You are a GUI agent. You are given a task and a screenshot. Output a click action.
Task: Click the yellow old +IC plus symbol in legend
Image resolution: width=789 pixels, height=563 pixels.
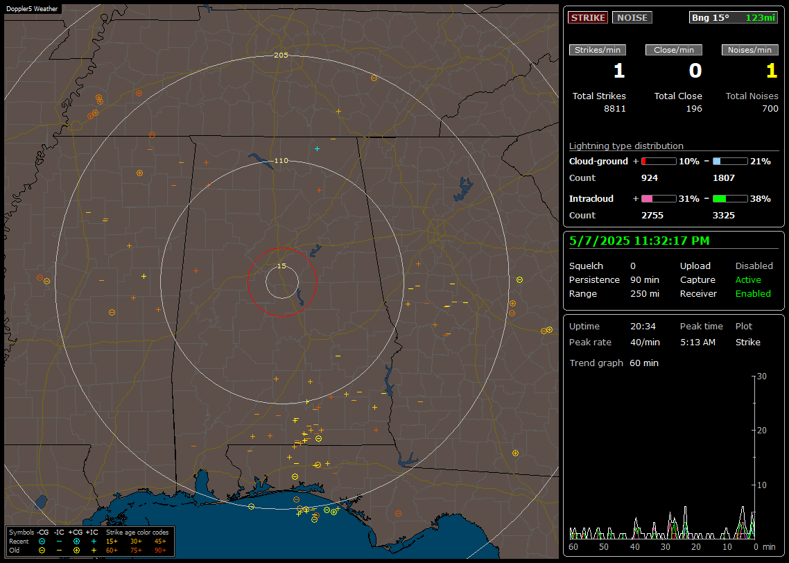(x=94, y=551)
